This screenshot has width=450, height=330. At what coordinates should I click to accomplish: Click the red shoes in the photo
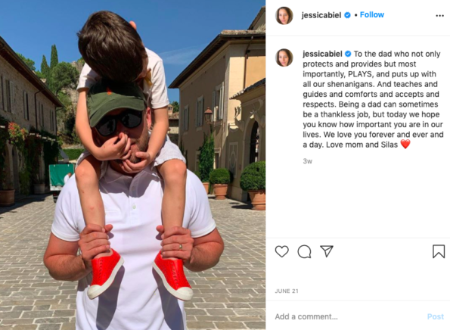click(x=140, y=274)
